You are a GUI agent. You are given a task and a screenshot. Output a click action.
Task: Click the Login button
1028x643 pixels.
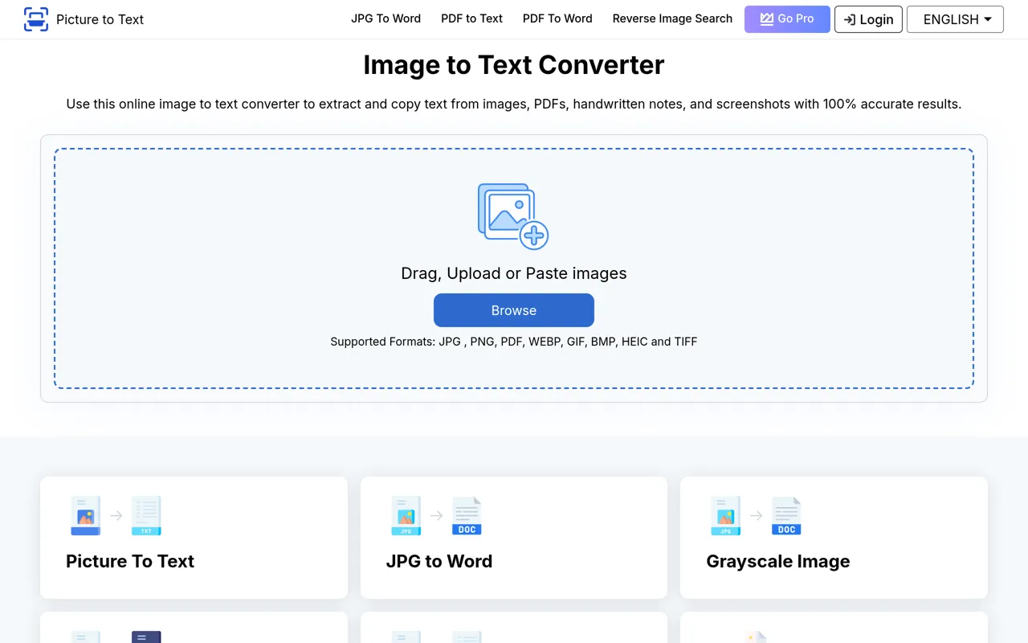tap(868, 19)
